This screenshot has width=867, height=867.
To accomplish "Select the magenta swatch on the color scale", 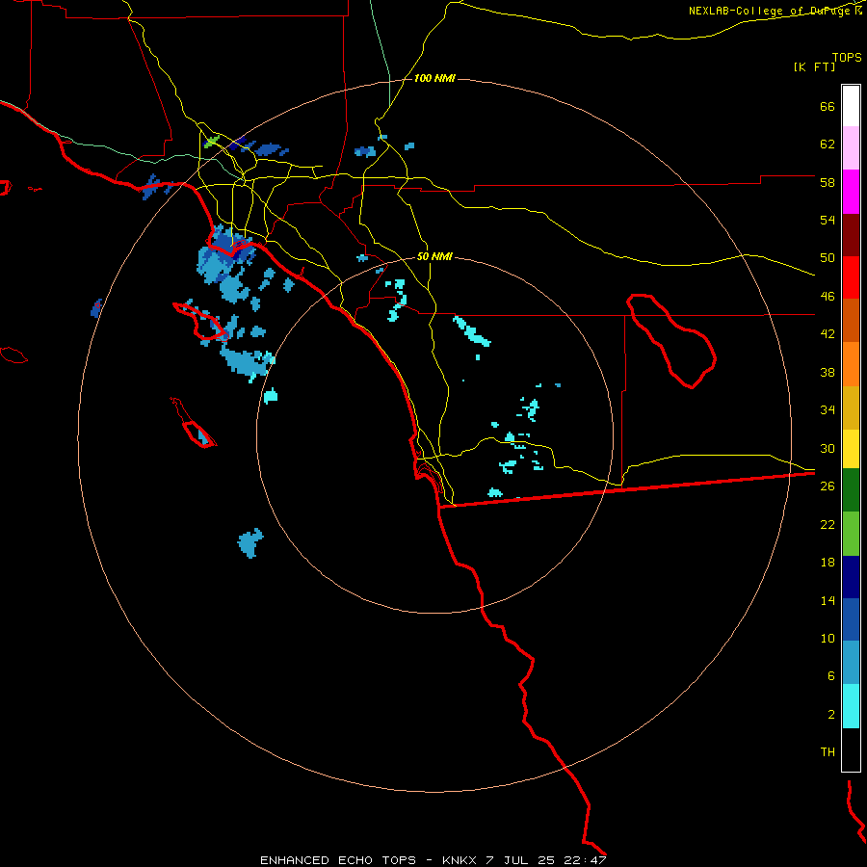I will (x=851, y=192).
